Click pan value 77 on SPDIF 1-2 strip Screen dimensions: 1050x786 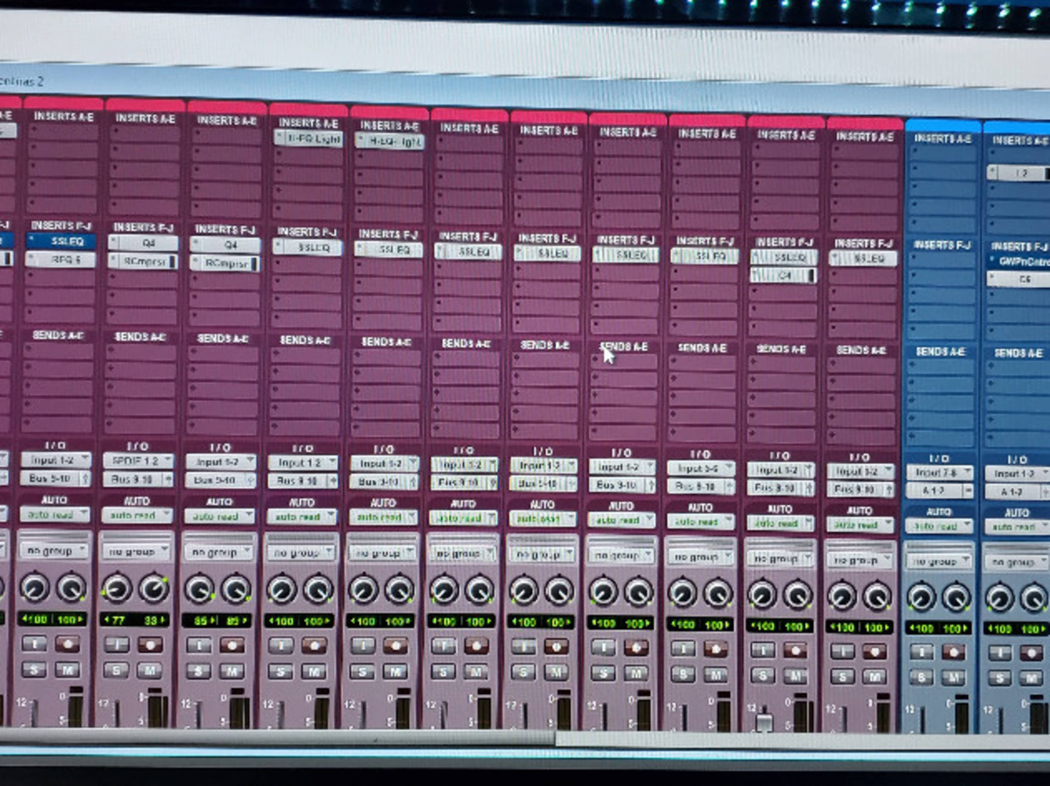coord(117,620)
